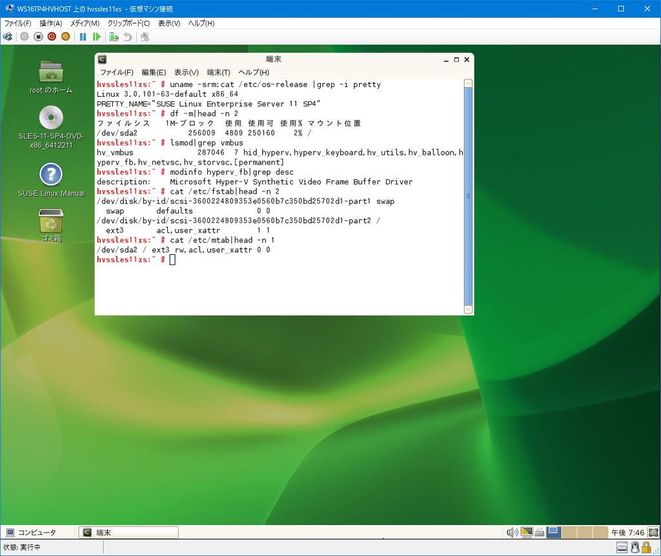Image resolution: width=661 pixels, height=556 pixels.
Task: Minimize the 端末 terminal window
Action: pos(446,60)
